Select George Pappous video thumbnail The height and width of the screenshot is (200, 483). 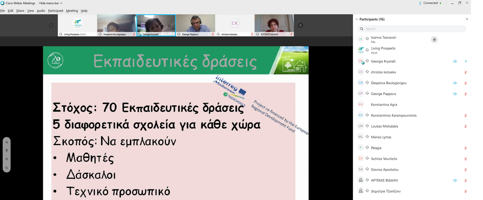click(x=196, y=25)
